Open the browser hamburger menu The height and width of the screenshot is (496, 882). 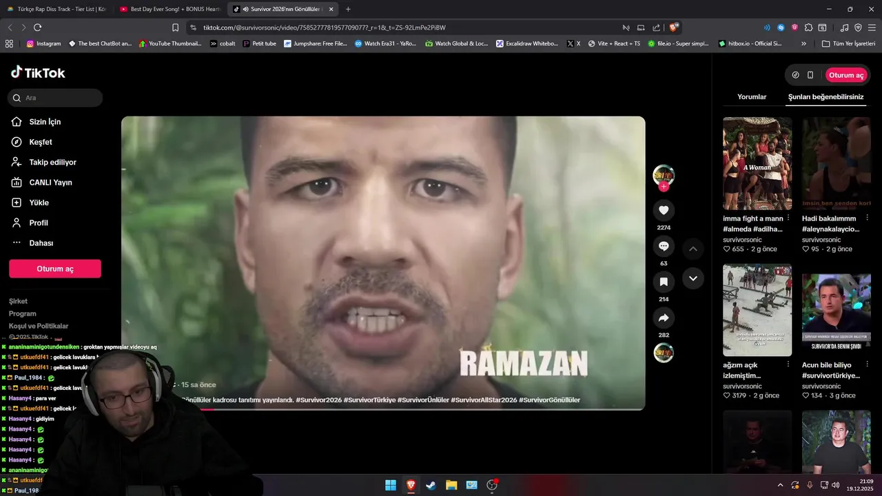pyautogui.click(x=872, y=28)
